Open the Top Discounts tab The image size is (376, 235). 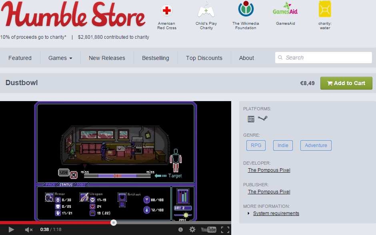pyautogui.click(x=204, y=58)
